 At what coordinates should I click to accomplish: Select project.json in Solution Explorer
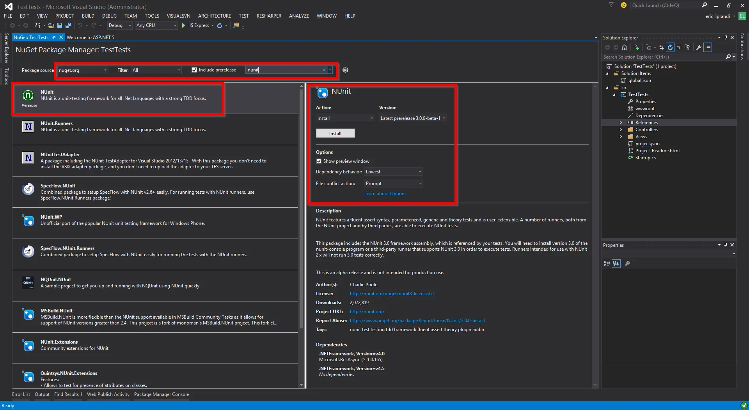click(647, 144)
